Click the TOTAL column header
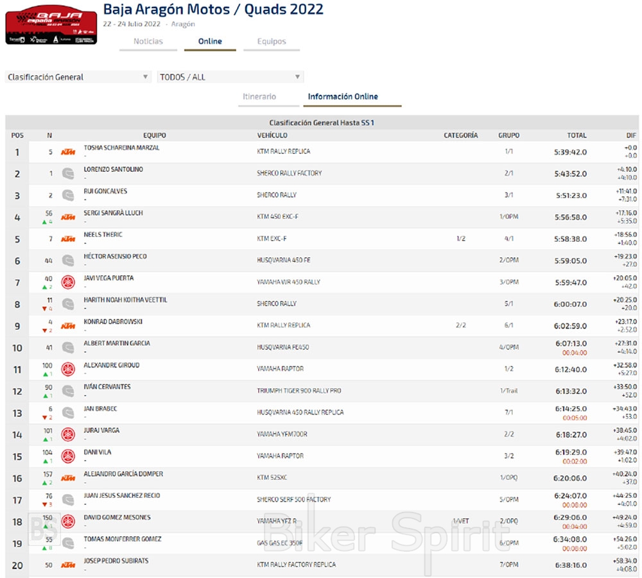 [577, 135]
